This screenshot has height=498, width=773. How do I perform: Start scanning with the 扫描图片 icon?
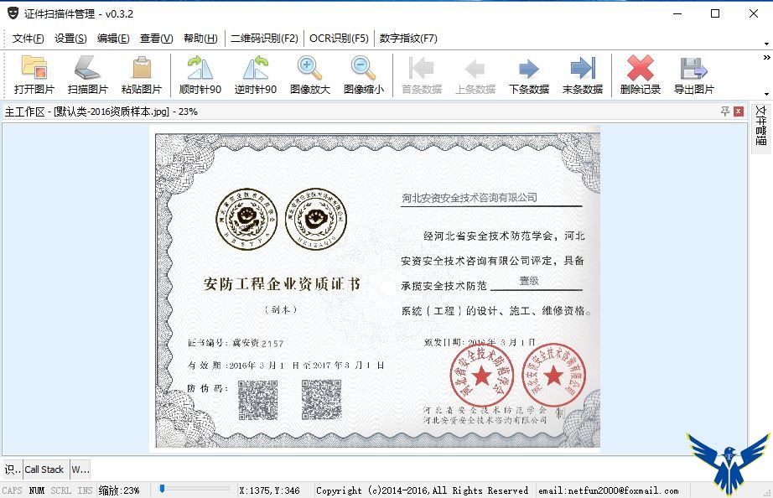pyautogui.click(x=87, y=75)
